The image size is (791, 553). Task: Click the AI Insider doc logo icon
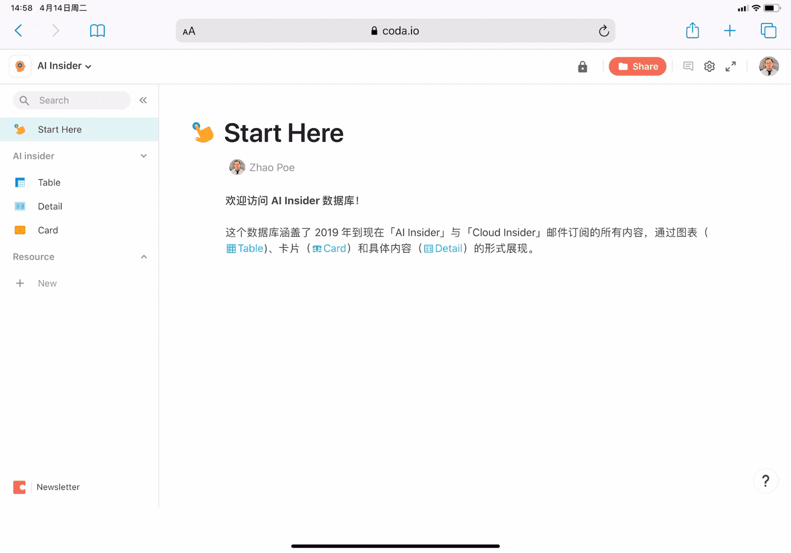[x=20, y=66]
